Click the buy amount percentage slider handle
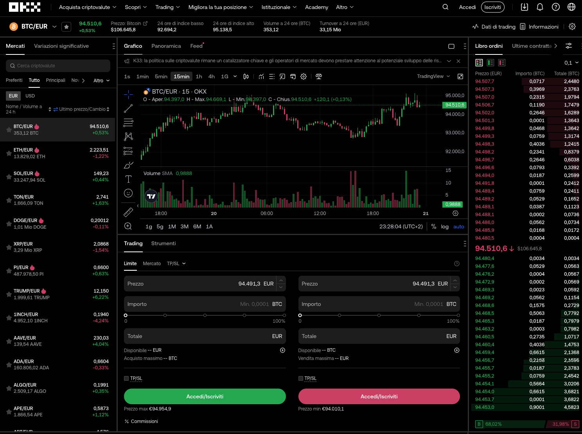Screen dimensions: 582x434 (x=126, y=315)
